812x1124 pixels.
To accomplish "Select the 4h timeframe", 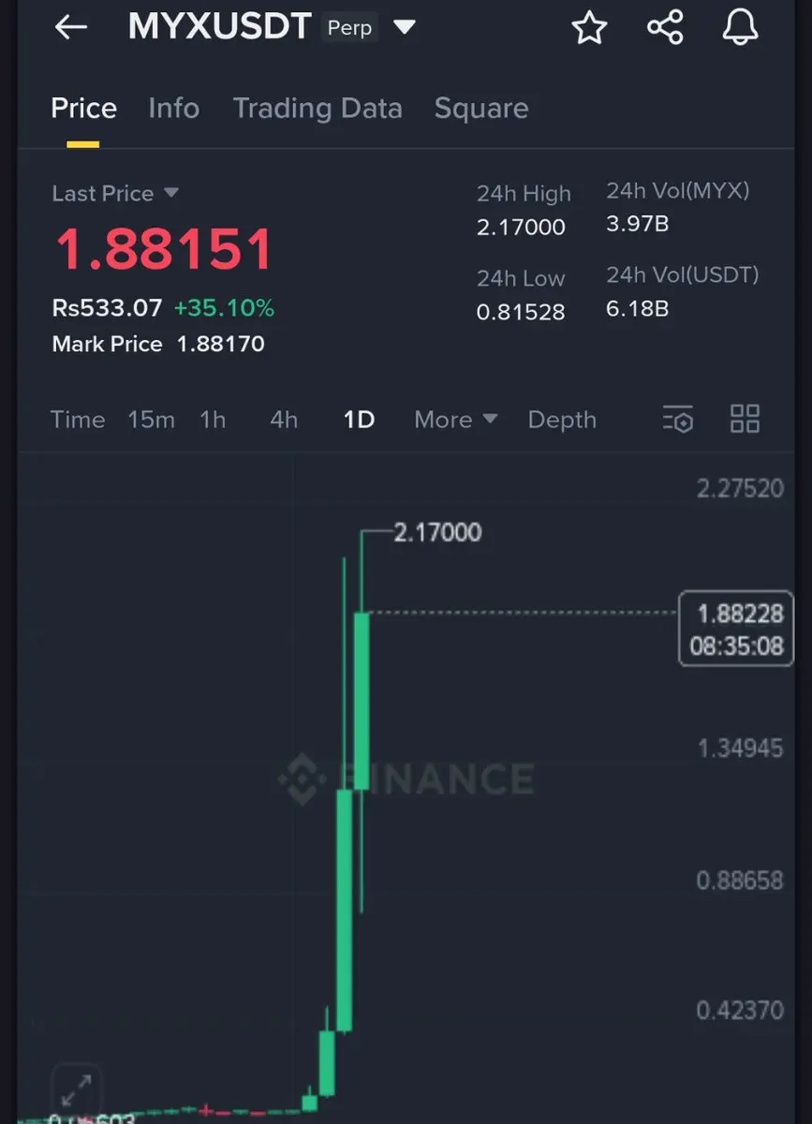I will pos(284,420).
